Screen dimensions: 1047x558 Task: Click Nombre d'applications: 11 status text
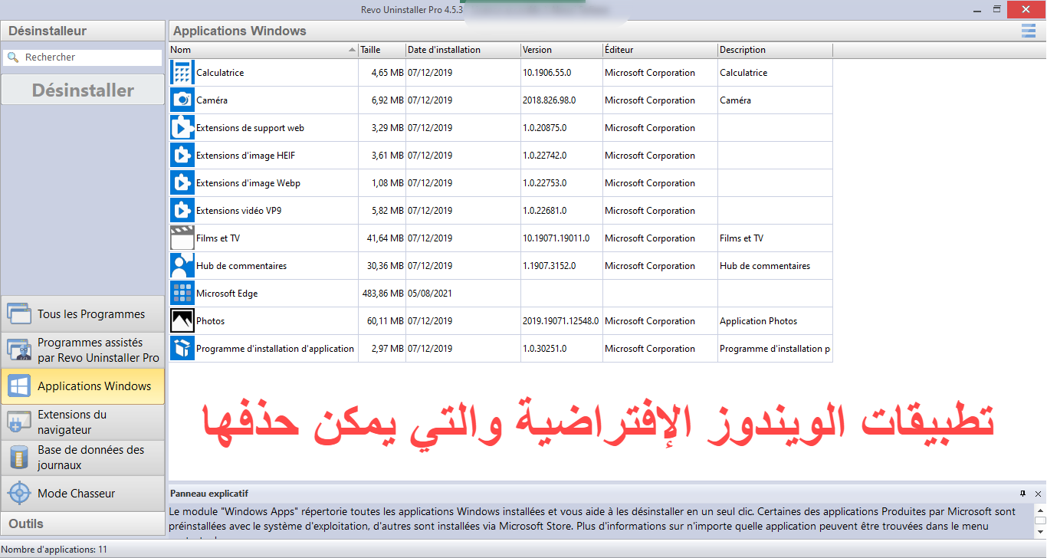coord(54,550)
